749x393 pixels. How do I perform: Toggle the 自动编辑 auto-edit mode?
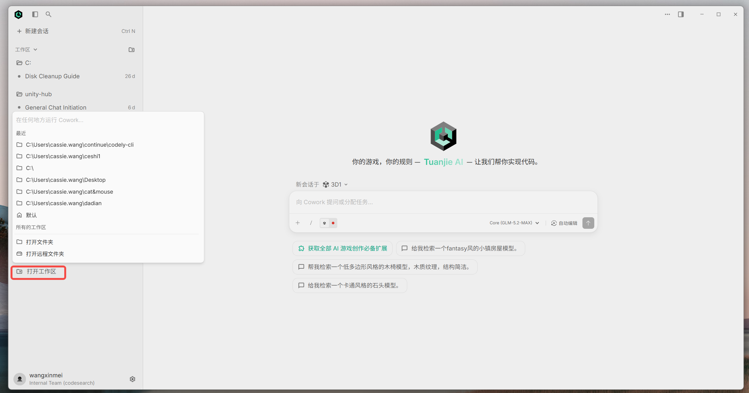click(x=564, y=223)
